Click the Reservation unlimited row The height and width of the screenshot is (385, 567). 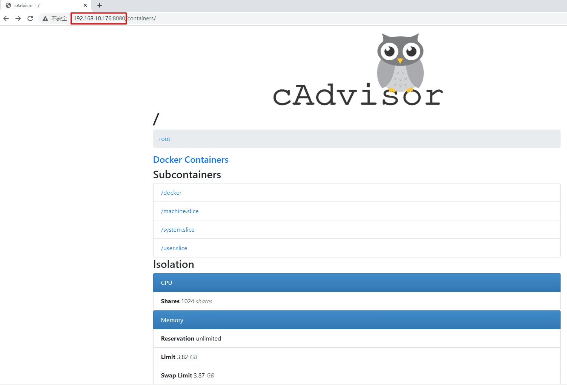357,339
